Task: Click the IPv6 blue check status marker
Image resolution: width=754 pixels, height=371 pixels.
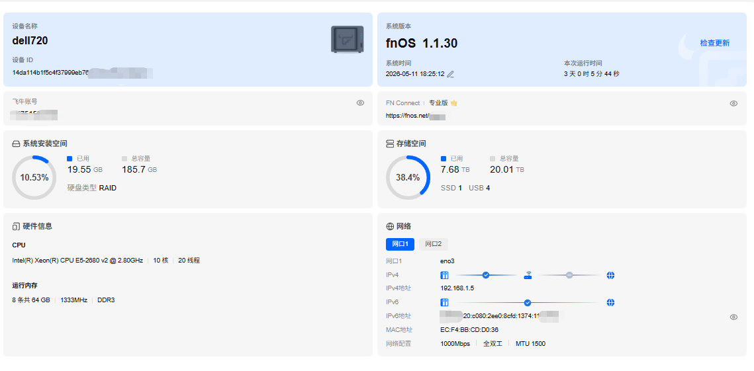Action: tap(528, 303)
